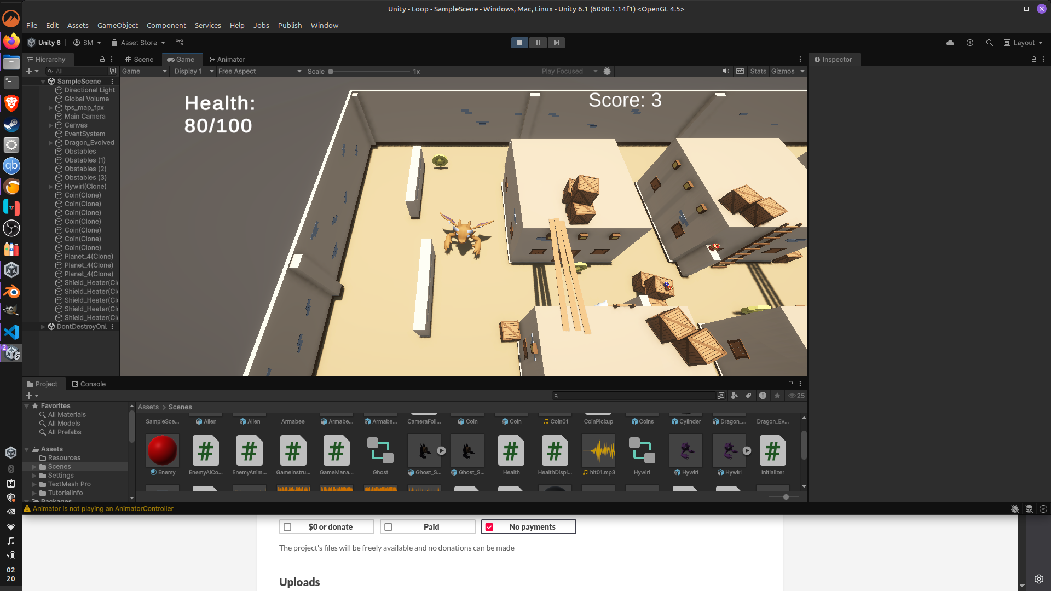This screenshot has width=1051, height=591.
Task: Click the frame debugger bug icon
Action: pyautogui.click(x=607, y=71)
